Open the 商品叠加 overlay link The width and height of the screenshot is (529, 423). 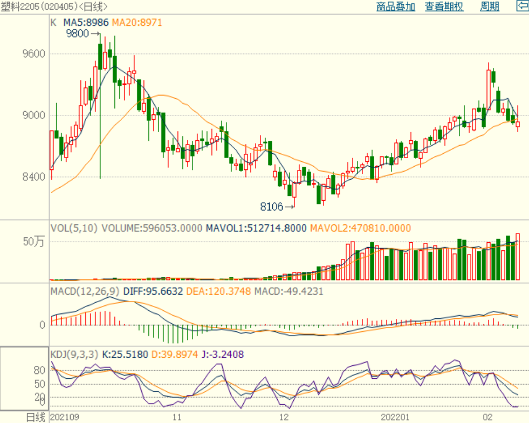(x=395, y=6)
